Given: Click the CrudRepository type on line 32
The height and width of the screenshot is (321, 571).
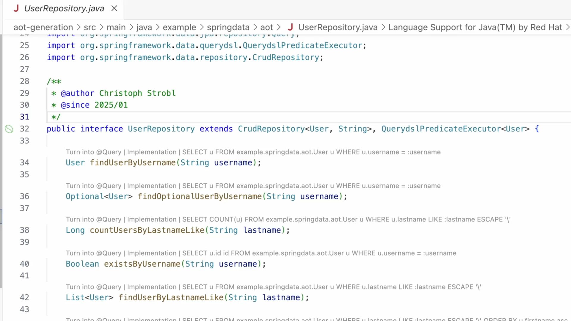Looking at the screenshot, I should coord(271,129).
